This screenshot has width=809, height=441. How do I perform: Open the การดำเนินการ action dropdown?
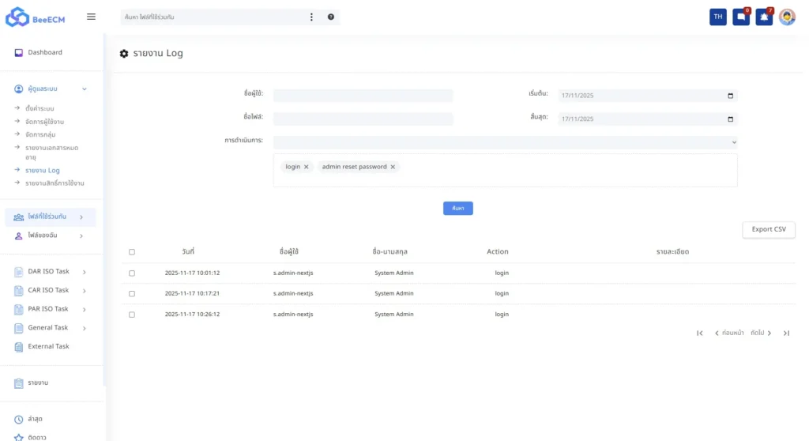pos(505,142)
